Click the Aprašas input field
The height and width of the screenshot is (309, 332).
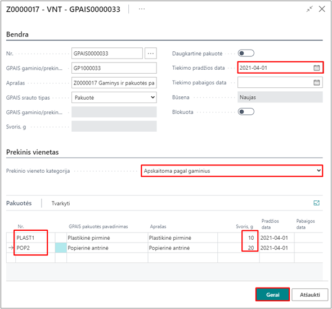click(114, 83)
